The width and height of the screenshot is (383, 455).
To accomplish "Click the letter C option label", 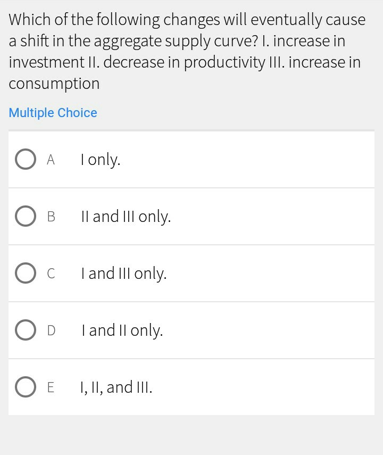I will click(x=51, y=273).
